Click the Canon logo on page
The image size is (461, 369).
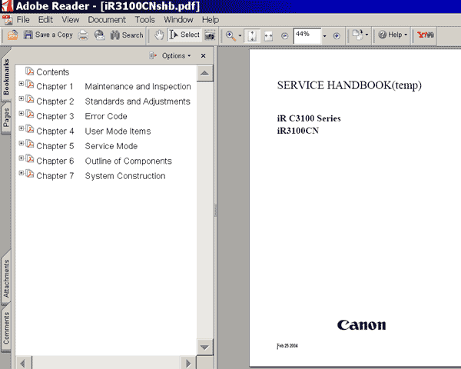(361, 325)
